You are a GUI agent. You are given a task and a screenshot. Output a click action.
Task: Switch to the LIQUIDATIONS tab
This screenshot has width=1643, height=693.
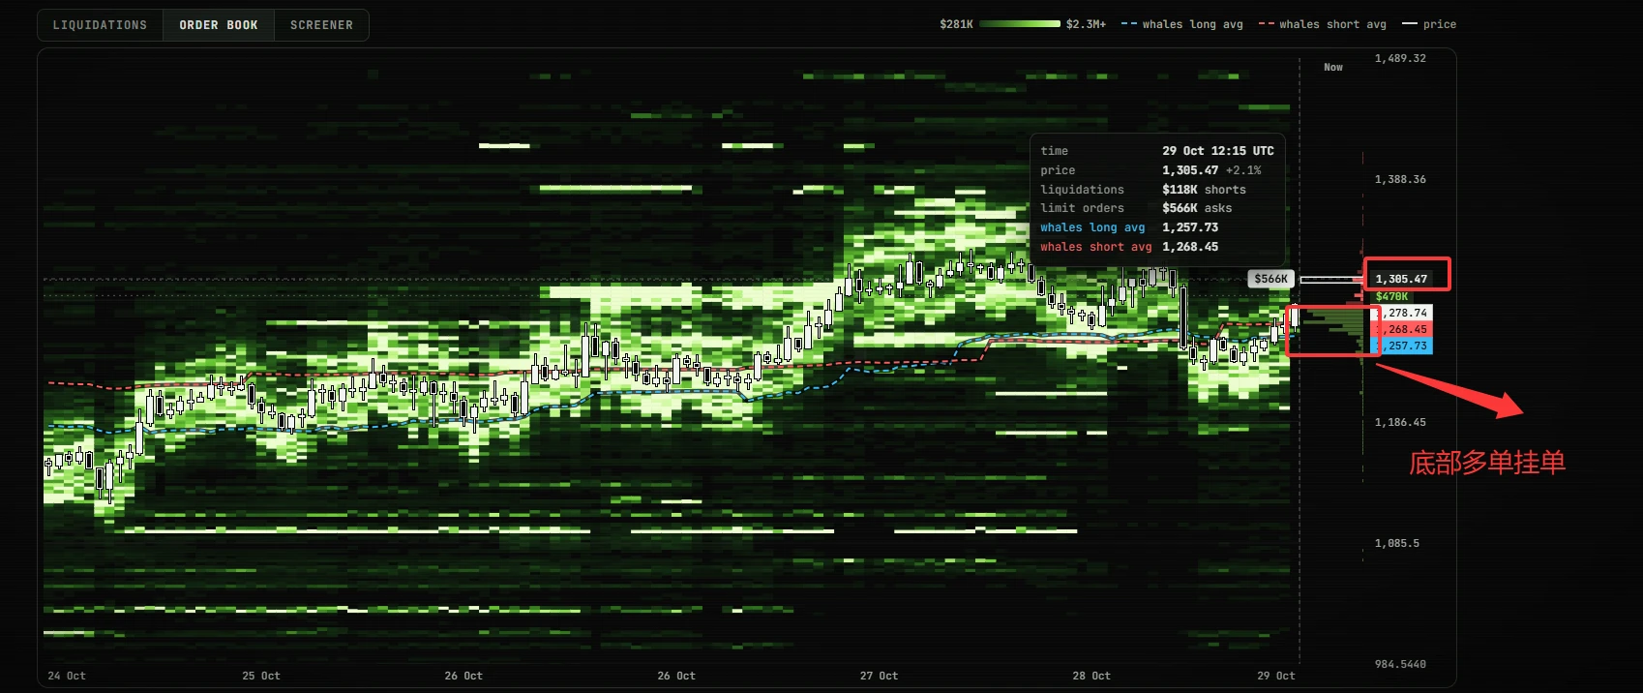[x=100, y=25]
